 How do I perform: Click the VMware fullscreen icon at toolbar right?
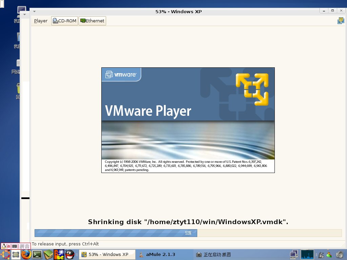[x=341, y=21]
